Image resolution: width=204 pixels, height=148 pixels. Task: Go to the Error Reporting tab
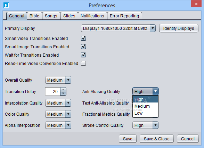tap(124, 16)
